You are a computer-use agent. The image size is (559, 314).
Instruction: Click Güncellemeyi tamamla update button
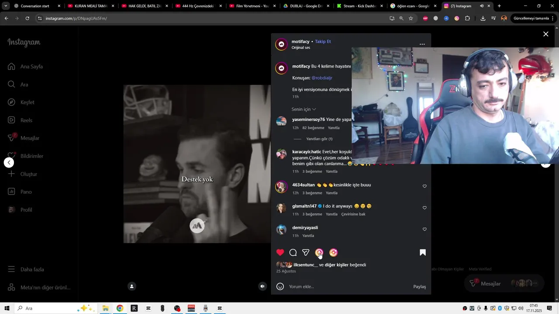click(534, 18)
